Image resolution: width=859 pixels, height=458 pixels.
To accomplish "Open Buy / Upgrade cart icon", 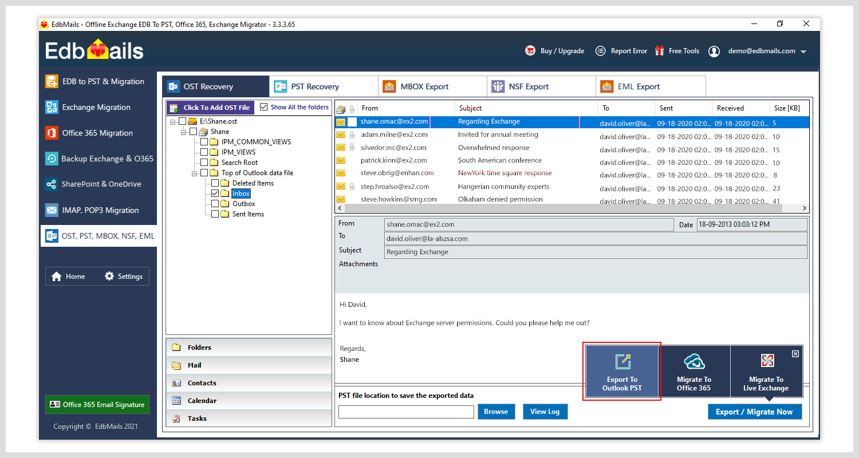I will 530,51.
